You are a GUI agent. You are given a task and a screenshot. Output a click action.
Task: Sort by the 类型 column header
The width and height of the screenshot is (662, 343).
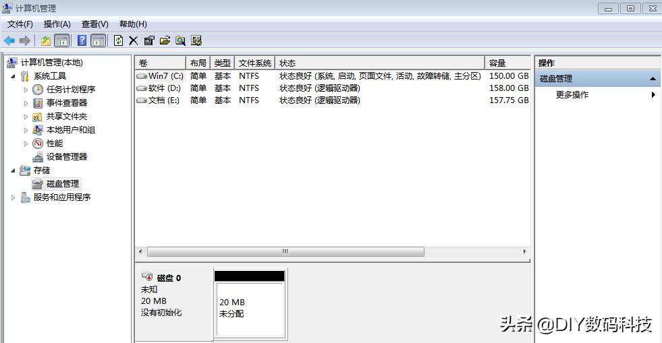[222, 63]
